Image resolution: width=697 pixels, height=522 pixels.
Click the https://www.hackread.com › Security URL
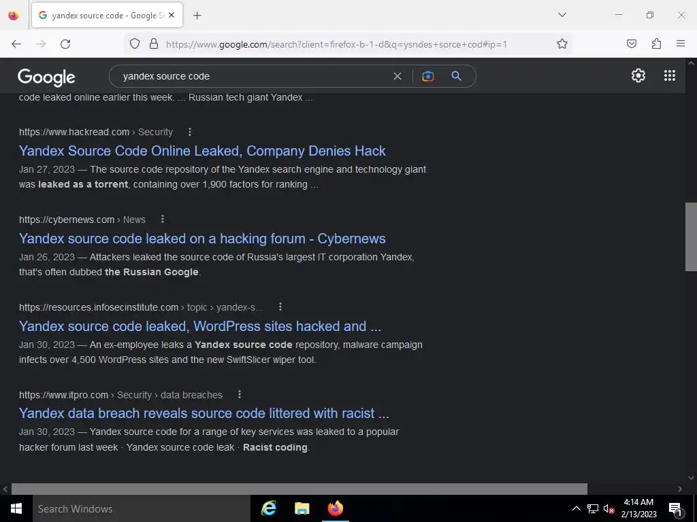click(95, 132)
